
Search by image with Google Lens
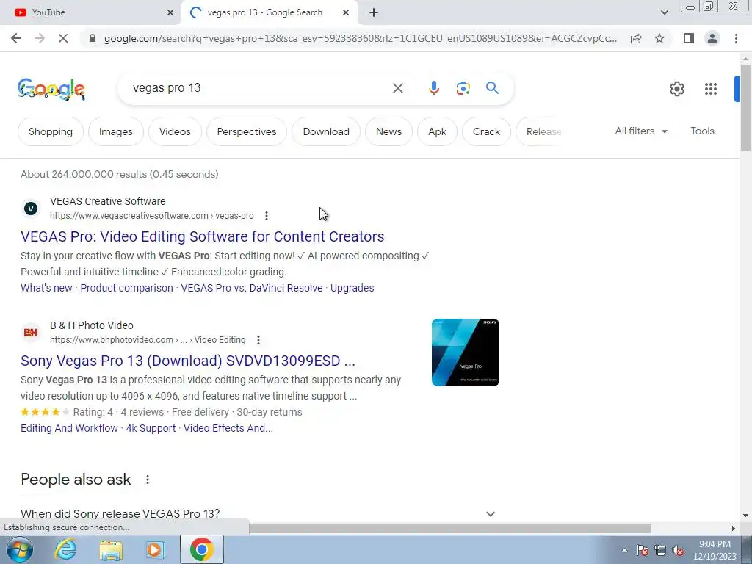pos(463,88)
